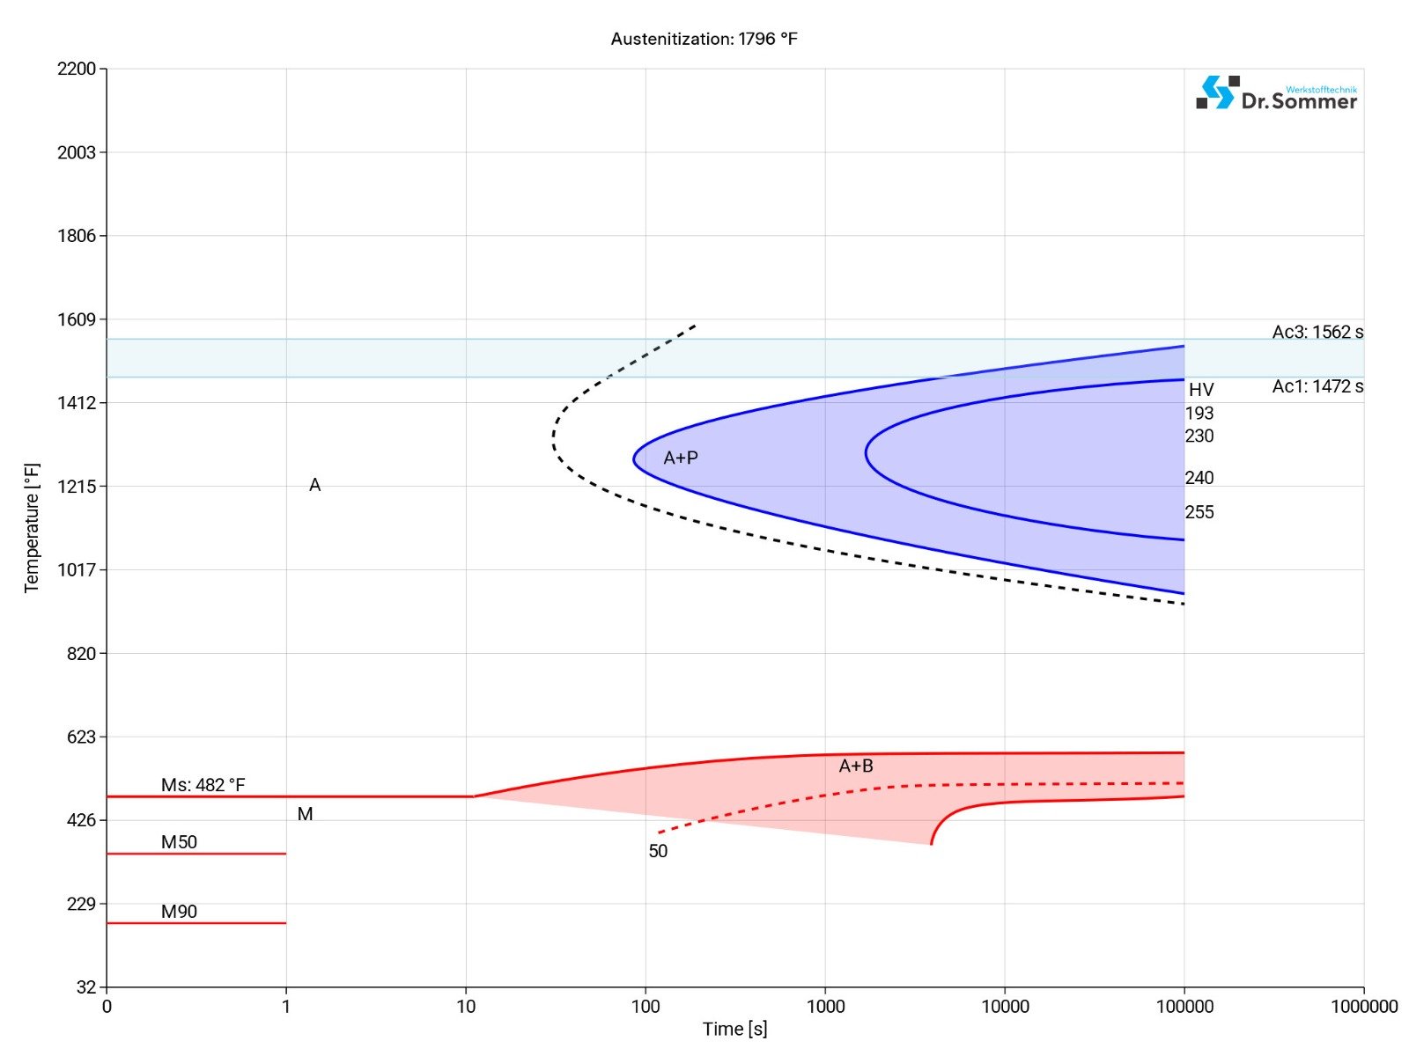The height and width of the screenshot is (1056, 1409).
Task: Click the Austenitization: 1796 °F title
Action: click(x=704, y=39)
